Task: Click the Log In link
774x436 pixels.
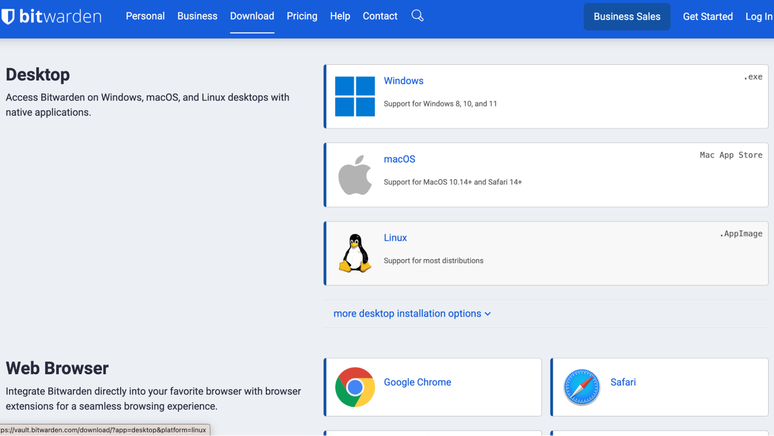Action: pos(758,16)
